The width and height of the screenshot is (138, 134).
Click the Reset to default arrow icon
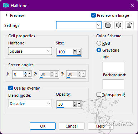point(129,25)
